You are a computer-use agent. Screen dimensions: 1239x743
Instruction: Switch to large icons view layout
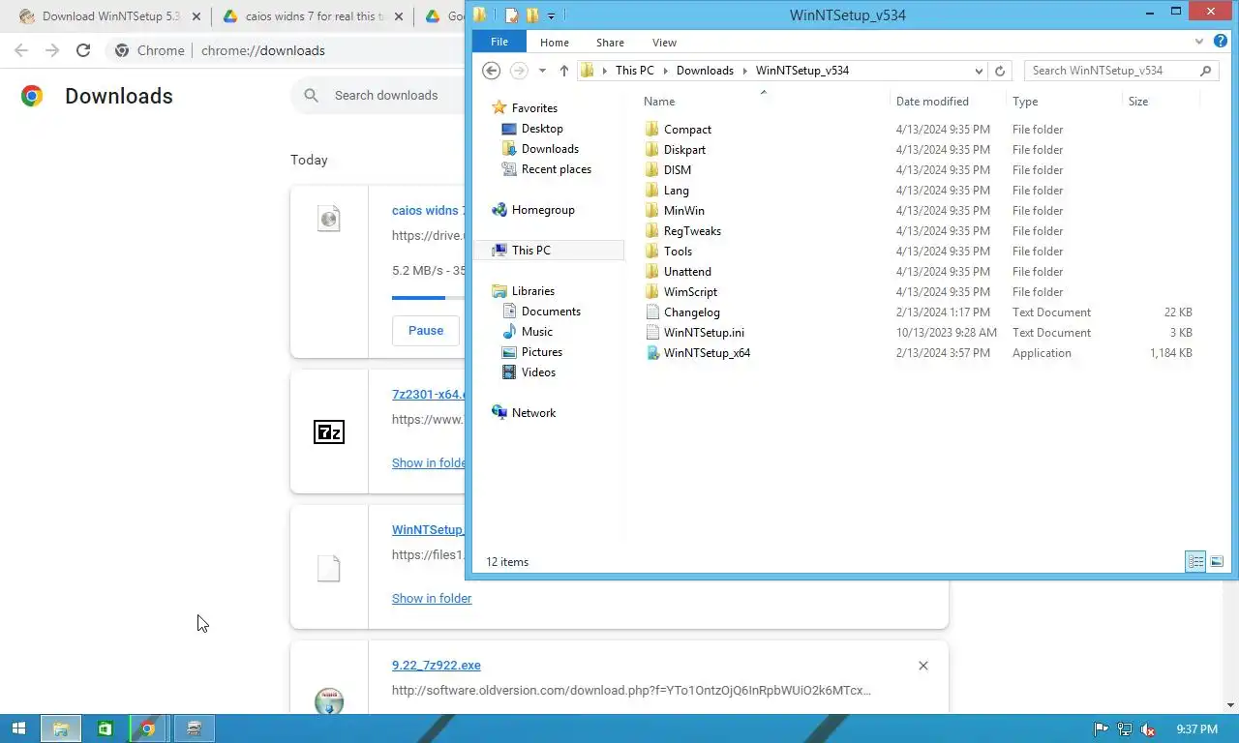coord(1217,561)
